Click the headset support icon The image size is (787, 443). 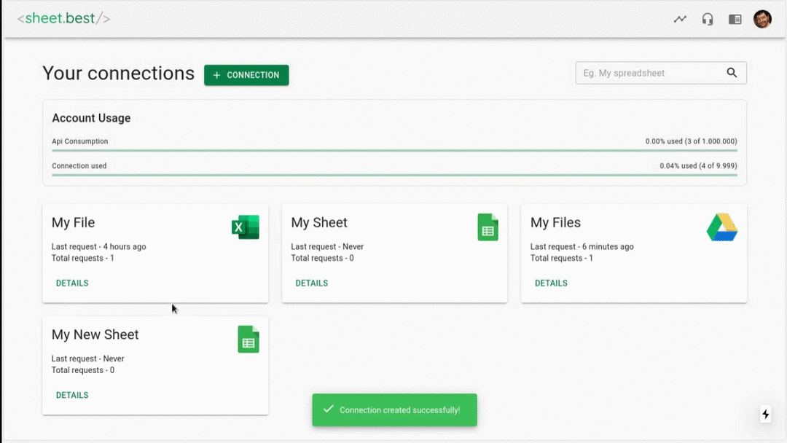point(707,18)
